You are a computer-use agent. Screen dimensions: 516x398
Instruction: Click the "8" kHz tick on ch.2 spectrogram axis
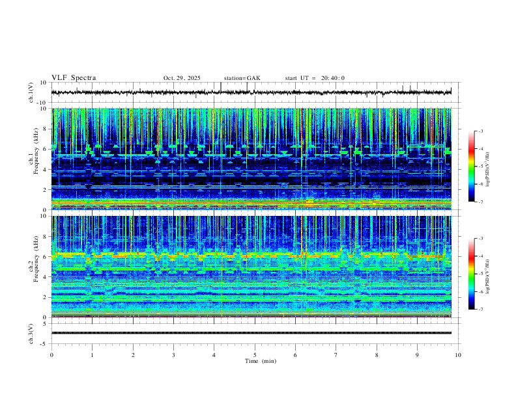tap(46, 237)
